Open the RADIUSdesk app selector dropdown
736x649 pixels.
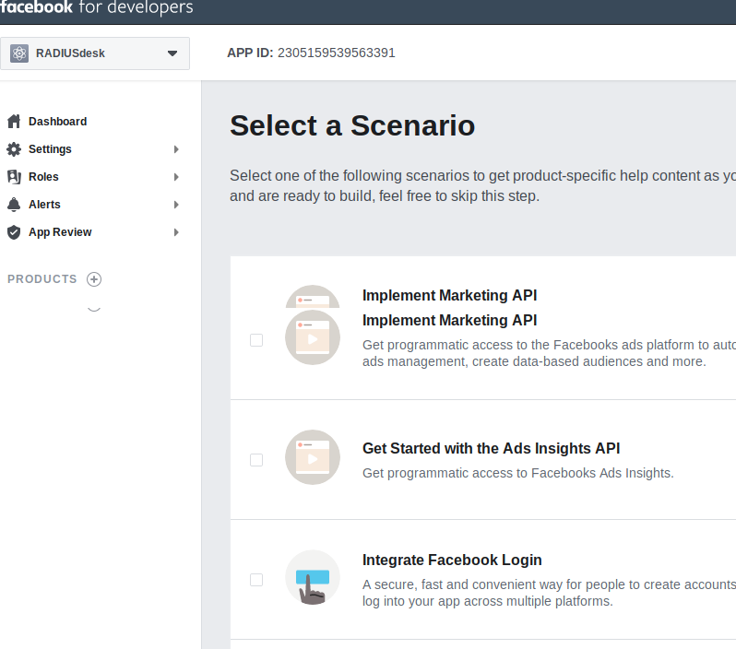pos(172,53)
